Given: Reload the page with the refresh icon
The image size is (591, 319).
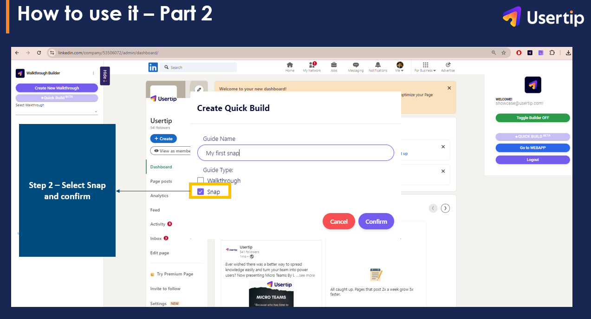Looking at the screenshot, I should 39,53.
